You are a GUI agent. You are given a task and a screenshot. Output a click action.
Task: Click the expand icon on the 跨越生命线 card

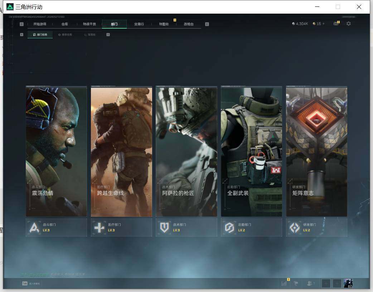point(95,181)
